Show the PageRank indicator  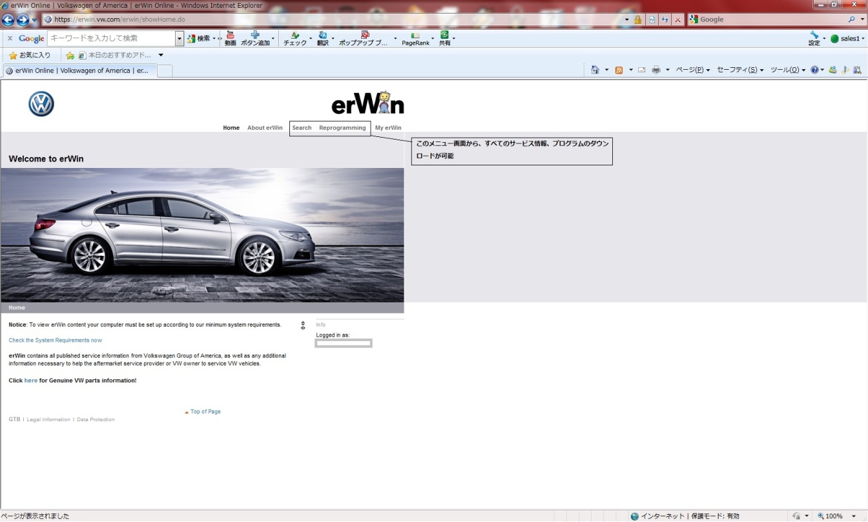point(415,39)
